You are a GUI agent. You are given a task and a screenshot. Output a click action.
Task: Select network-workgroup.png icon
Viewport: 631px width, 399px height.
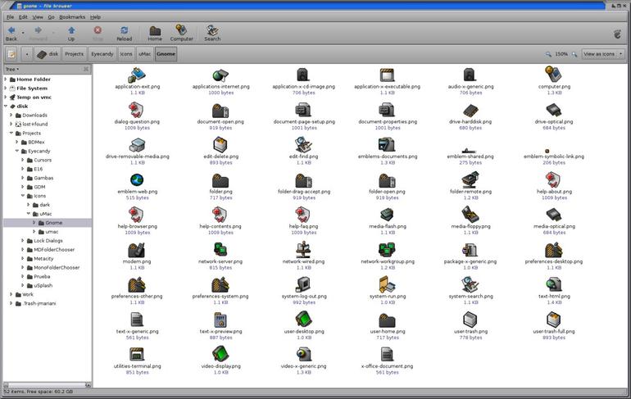387,249
